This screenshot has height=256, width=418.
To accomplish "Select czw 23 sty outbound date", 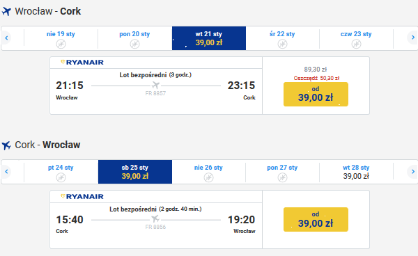I will click(x=356, y=38).
